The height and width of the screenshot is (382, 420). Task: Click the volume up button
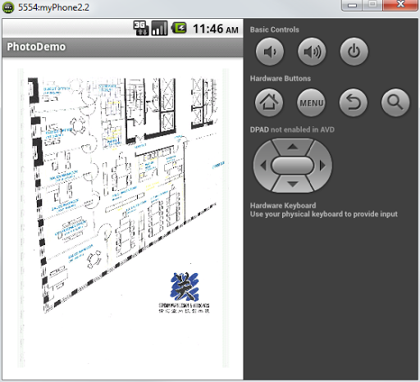[312, 52]
